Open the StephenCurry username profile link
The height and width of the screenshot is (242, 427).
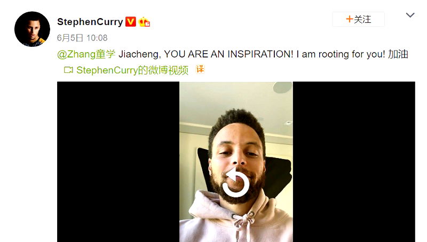click(90, 22)
